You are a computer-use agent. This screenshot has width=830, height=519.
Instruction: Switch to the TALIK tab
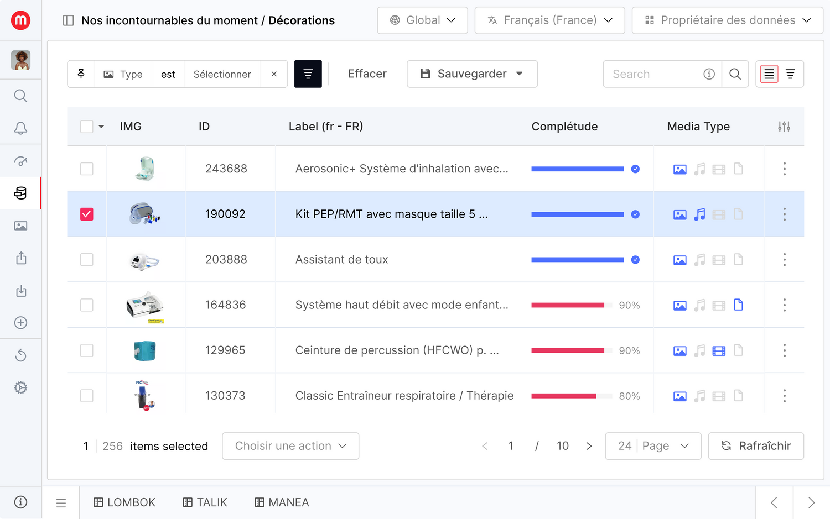[205, 502]
